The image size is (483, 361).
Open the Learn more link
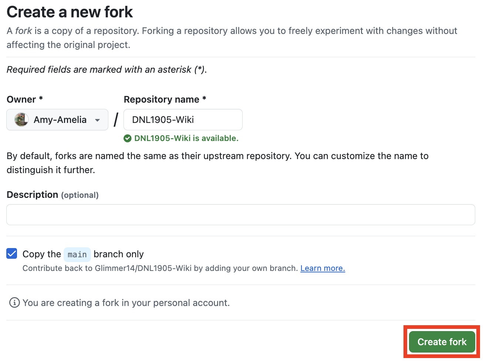tap(322, 268)
